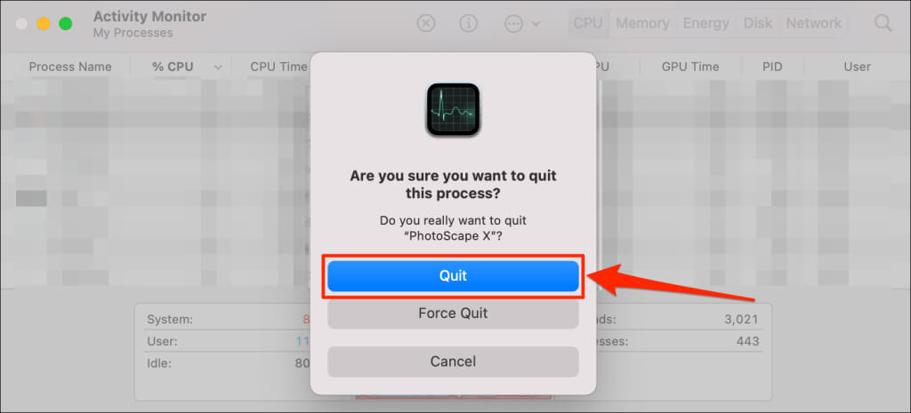Expand the more-actions dropdown chevron

(x=536, y=24)
